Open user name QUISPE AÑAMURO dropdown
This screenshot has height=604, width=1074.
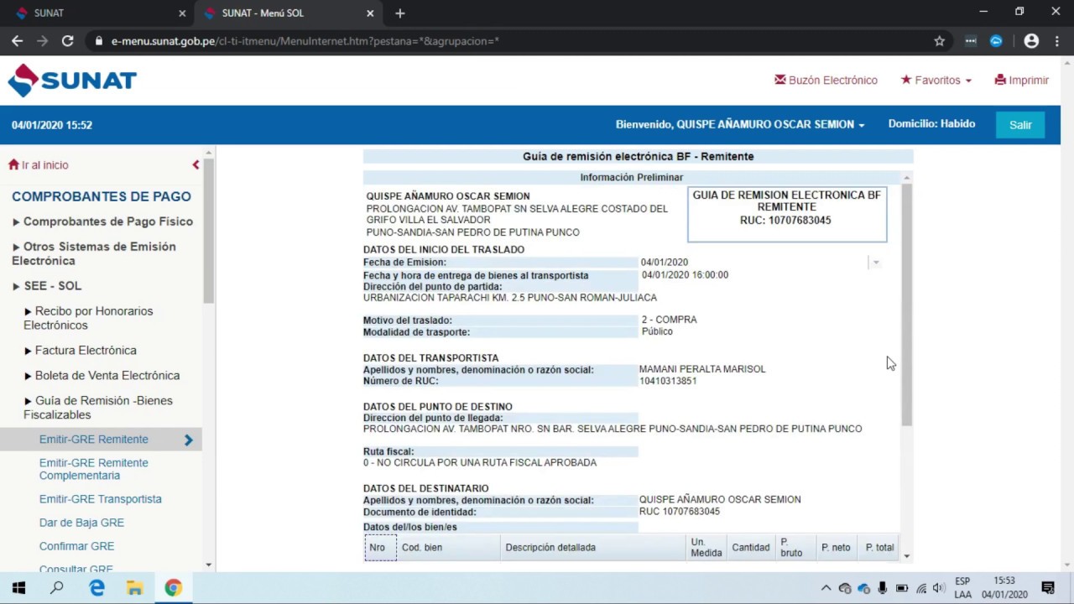740,124
